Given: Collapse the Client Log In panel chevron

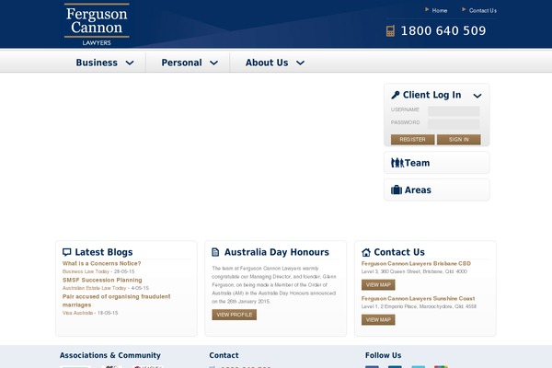Looking at the screenshot, I should click(x=477, y=96).
